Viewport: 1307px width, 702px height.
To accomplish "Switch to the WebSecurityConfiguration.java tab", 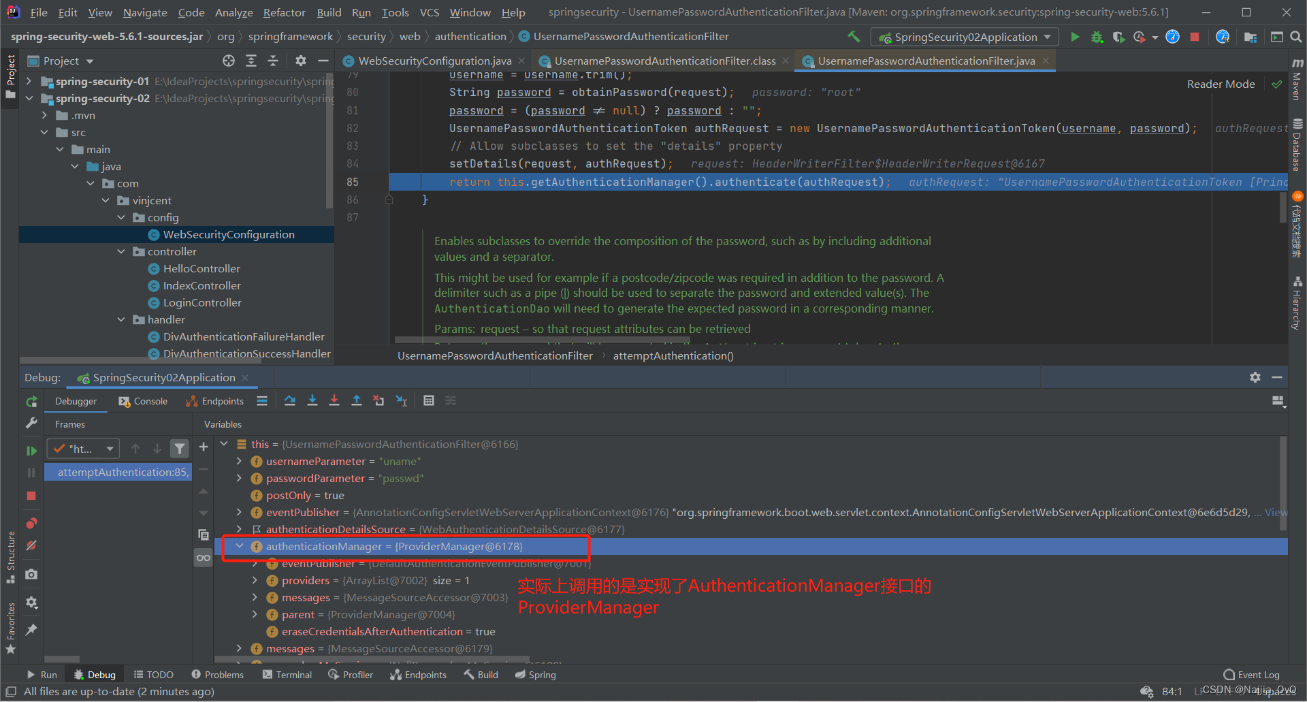I will point(434,61).
